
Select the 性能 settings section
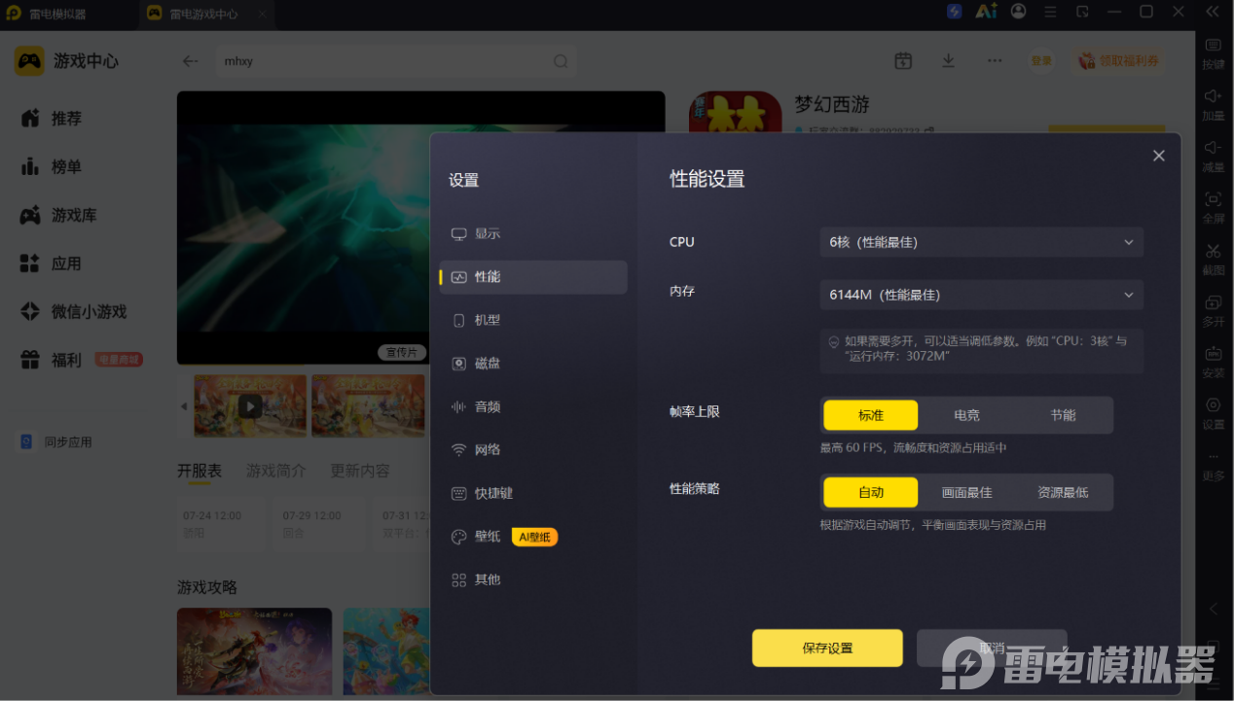533,277
